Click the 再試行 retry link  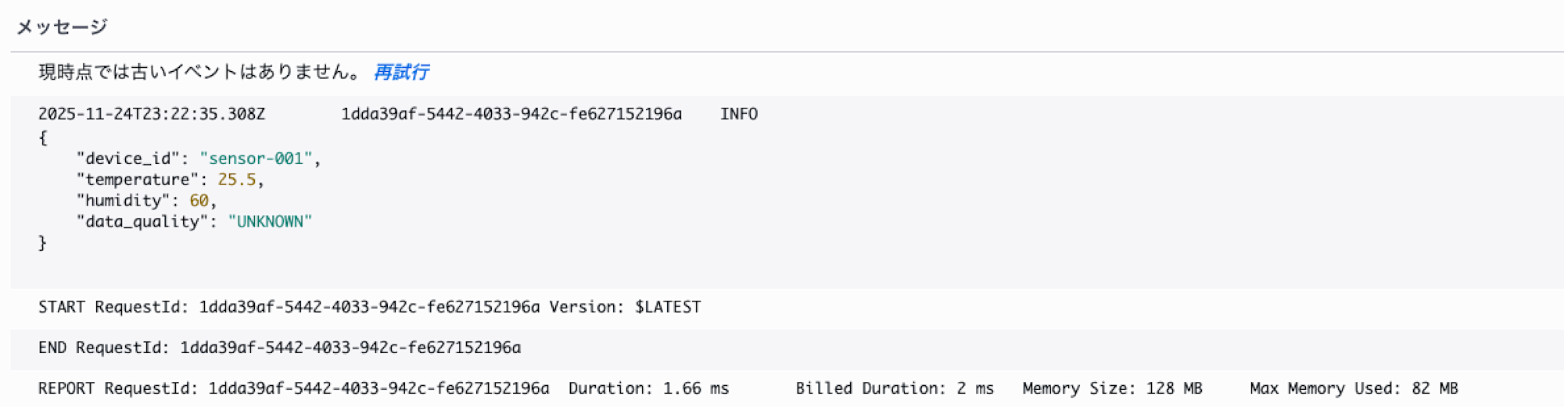coord(400,73)
